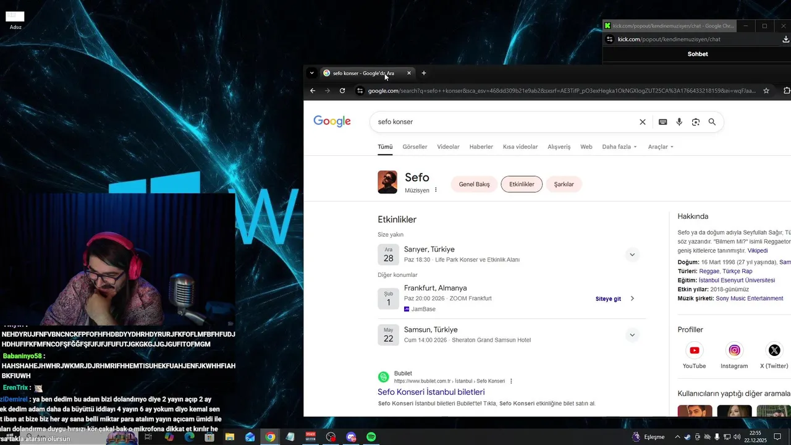Open Sefo's X (Twitter) profile
The image size is (791, 445).
774,350
